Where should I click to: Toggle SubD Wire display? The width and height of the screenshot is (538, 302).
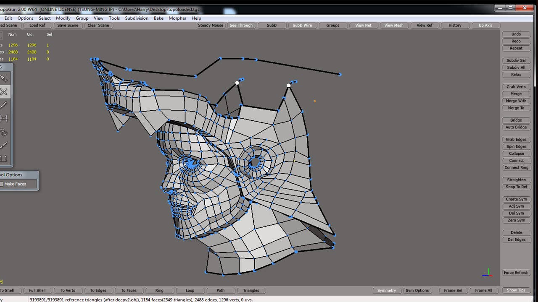(x=302, y=25)
